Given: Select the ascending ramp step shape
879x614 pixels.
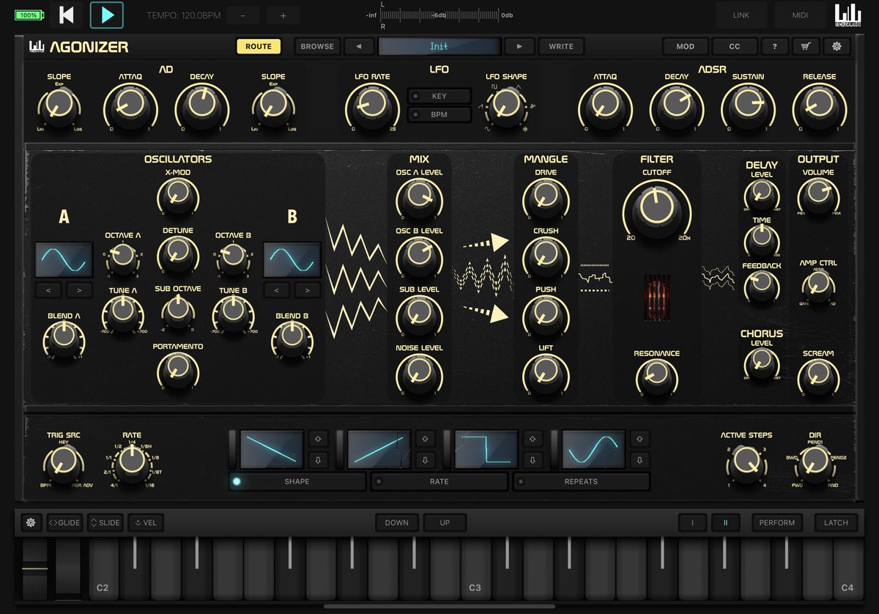Looking at the screenshot, I should tap(379, 449).
